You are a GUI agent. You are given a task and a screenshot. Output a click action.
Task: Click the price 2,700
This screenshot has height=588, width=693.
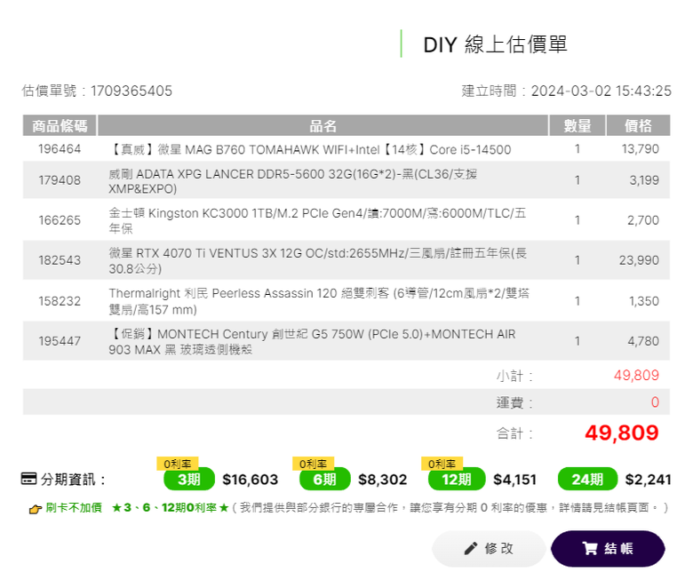click(x=643, y=220)
